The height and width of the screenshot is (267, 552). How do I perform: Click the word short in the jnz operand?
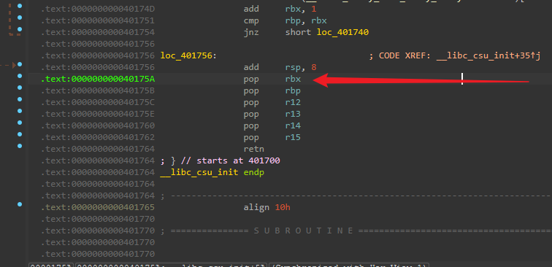[298, 32]
